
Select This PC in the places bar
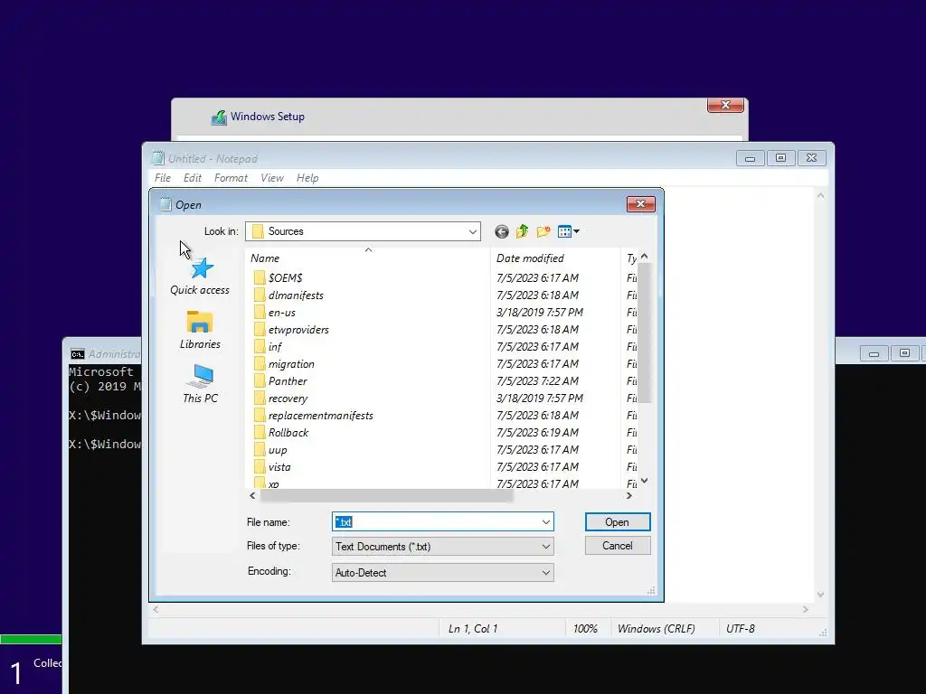200,383
